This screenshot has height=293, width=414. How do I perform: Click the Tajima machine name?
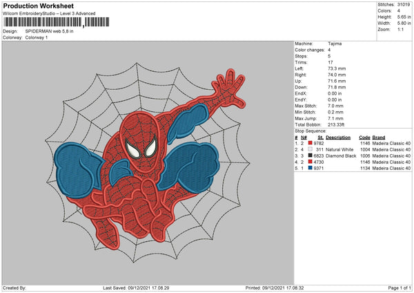(334, 44)
